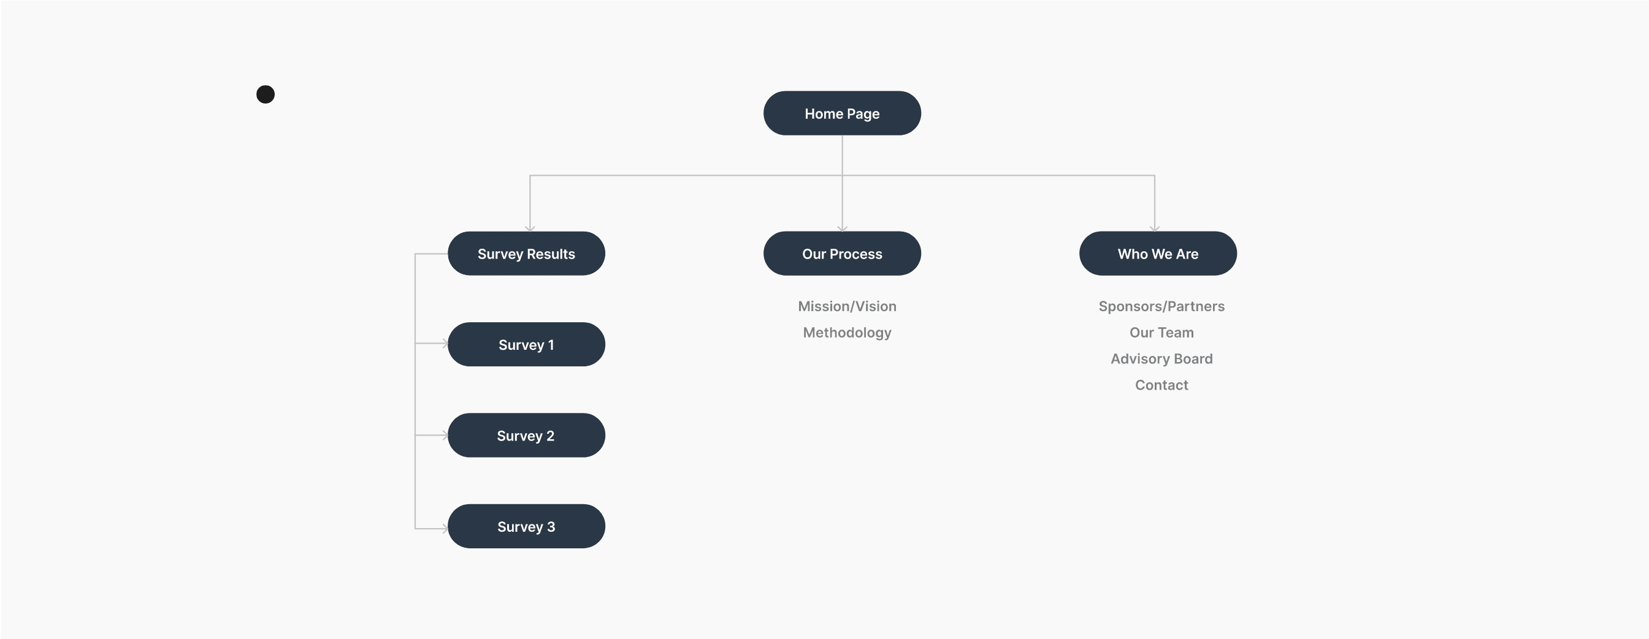1649x639 pixels.
Task: Open the Survey 3 node
Action: 526,526
